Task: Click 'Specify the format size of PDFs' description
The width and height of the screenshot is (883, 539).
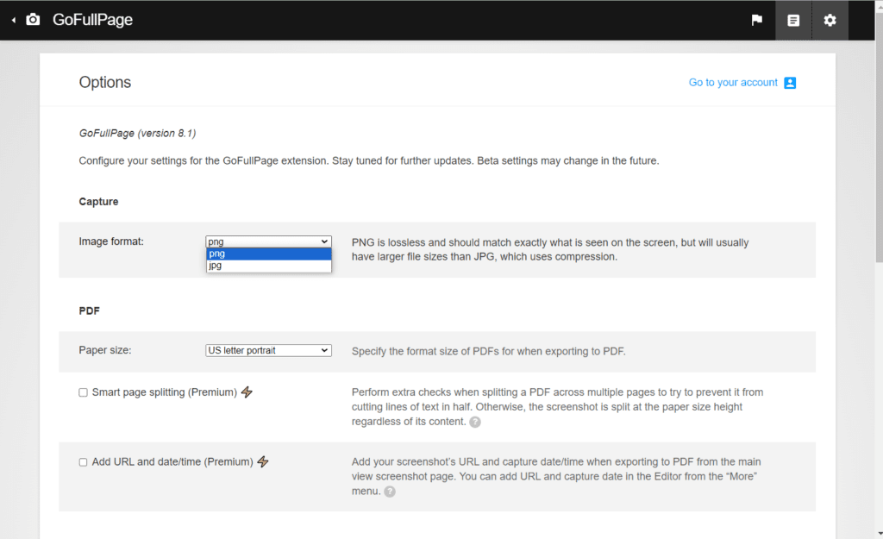Action: point(489,352)
